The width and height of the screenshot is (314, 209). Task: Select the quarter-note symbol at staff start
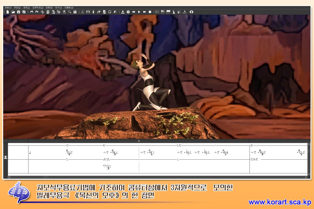point(30,153)
